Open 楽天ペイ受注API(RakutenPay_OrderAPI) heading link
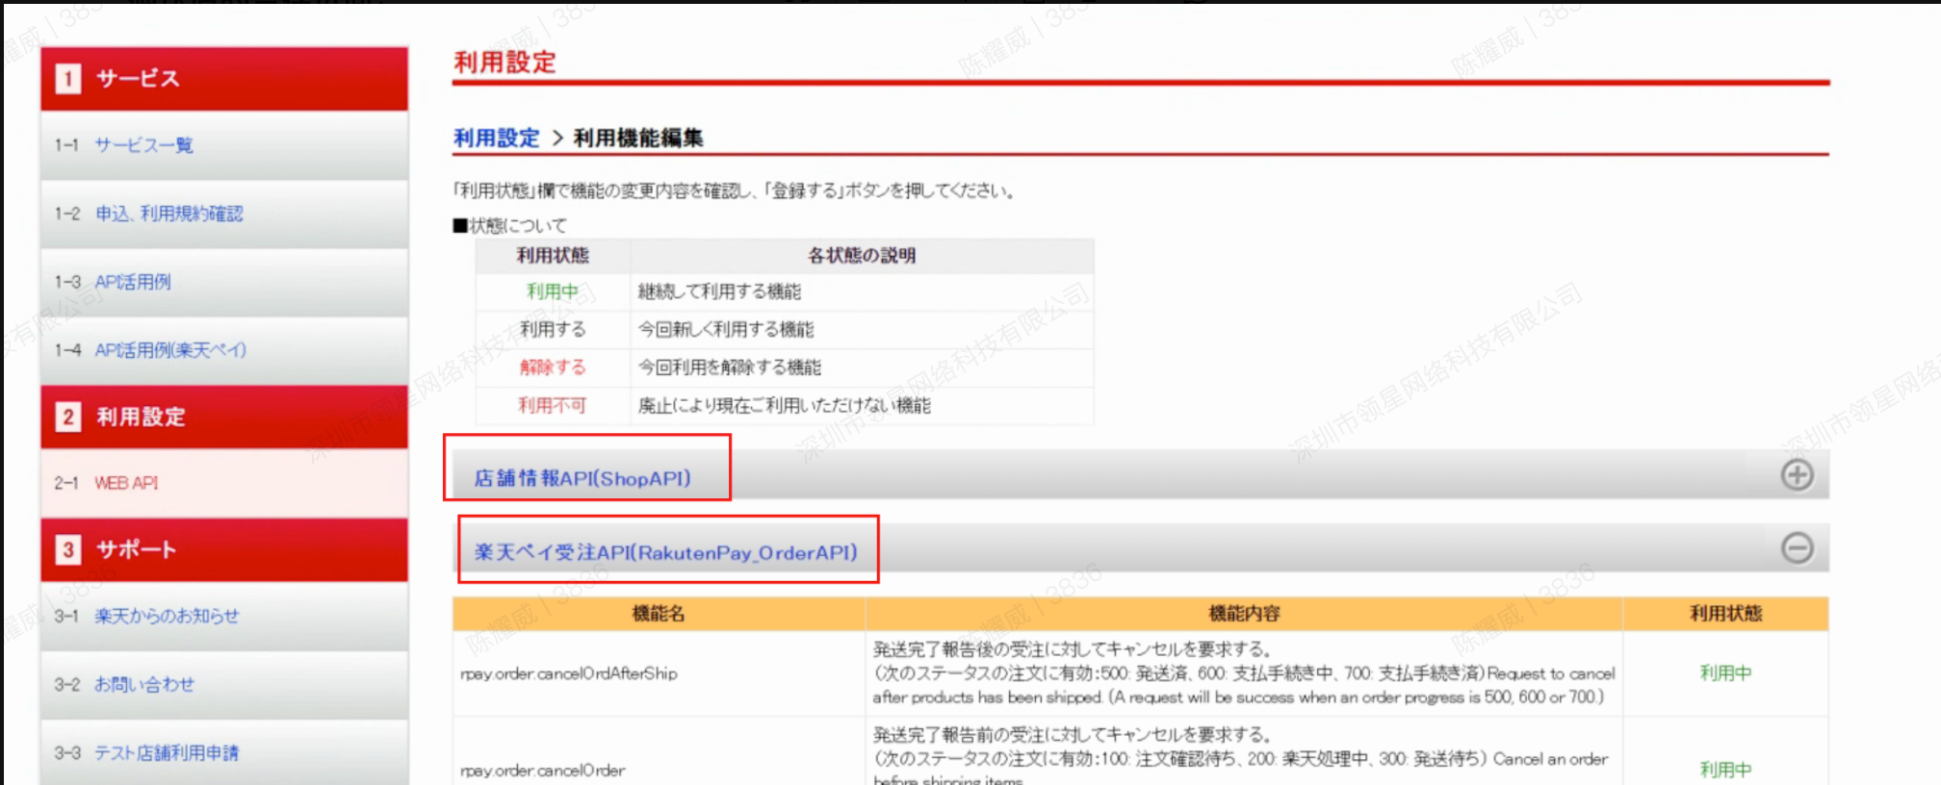This screenshot has height=785, width=1941. click(x=665, y=552)
